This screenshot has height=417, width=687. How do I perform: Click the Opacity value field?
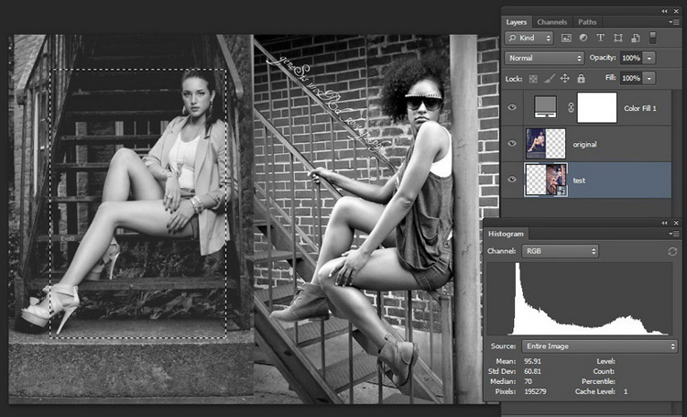(631, 58)
